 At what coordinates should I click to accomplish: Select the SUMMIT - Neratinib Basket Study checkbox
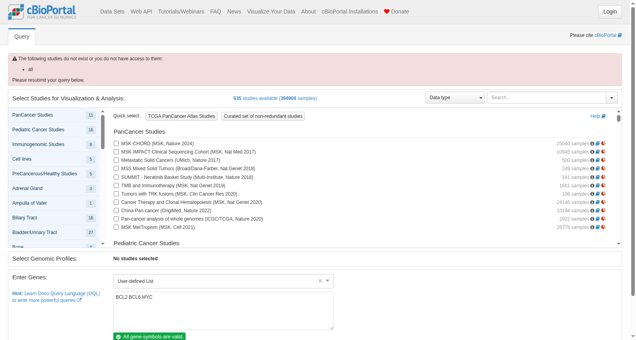coord(116,177)
